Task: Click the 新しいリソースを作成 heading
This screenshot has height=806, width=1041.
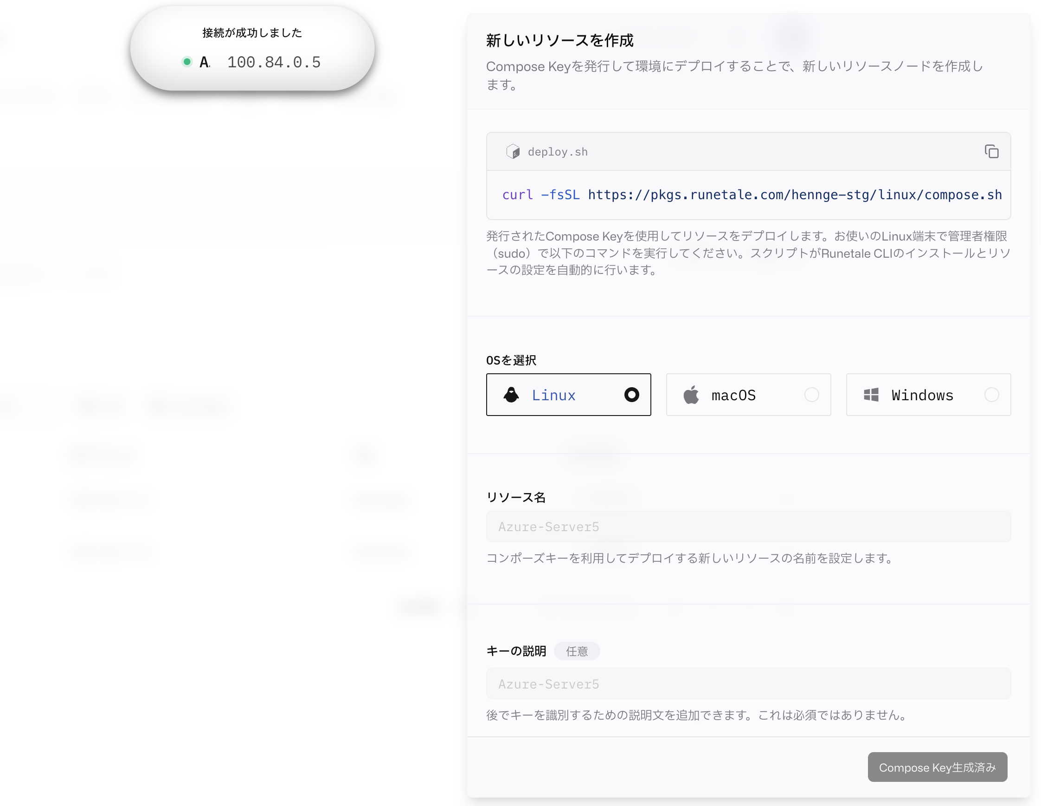Action: pyautogui.click(x=559, y=40)
